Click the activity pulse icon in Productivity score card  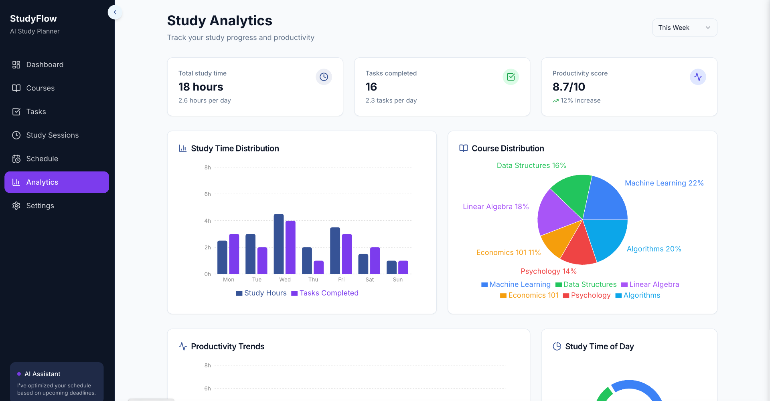[698, 77]
